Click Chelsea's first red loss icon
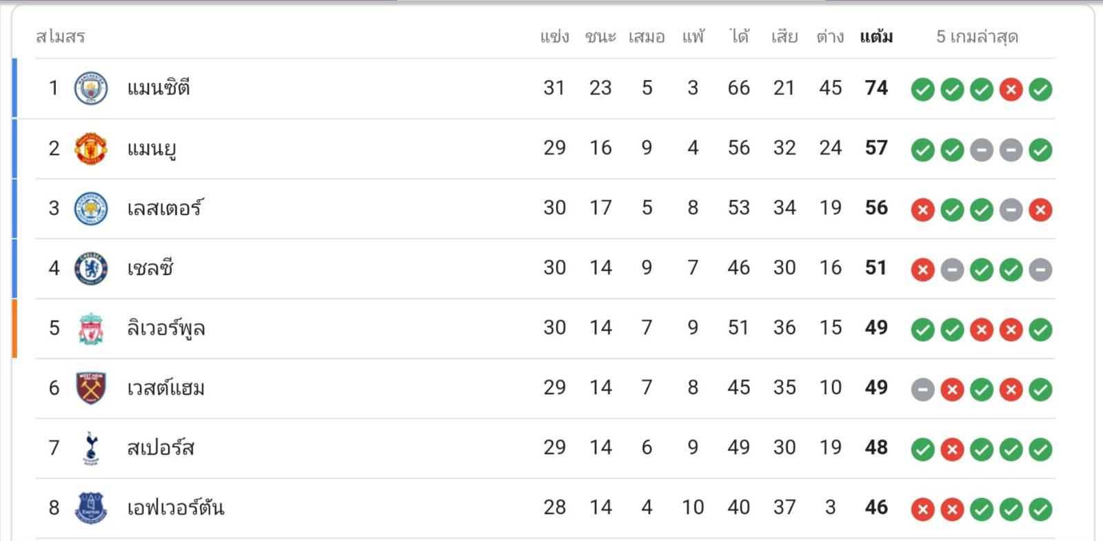The height and width of the screenshot is (541, 1103). (x=923, y=269)
